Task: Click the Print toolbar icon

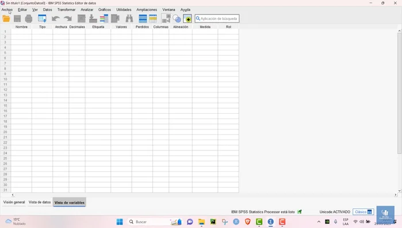Action: tap(29, 19)
